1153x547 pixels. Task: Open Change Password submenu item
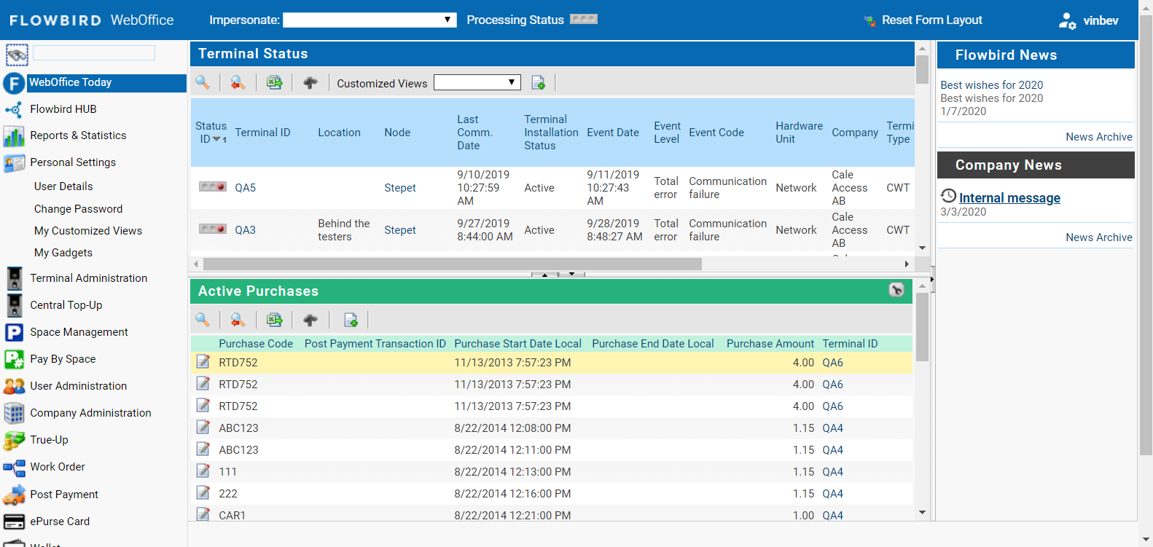(78, 209)
